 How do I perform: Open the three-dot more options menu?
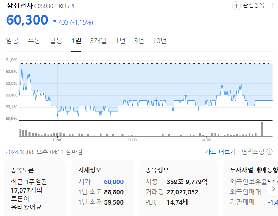(x=272, y=6)
